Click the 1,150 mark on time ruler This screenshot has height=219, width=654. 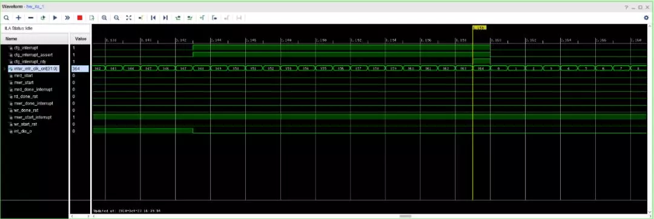pyautogui.click(x=321, y=40)
